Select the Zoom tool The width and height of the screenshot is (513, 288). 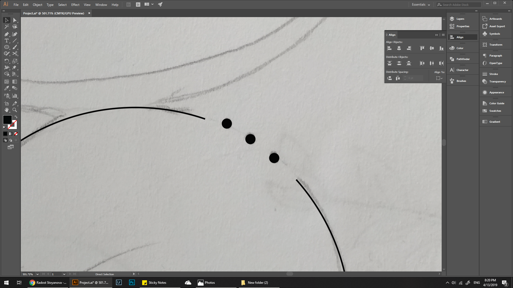click(x=15, y=110)
